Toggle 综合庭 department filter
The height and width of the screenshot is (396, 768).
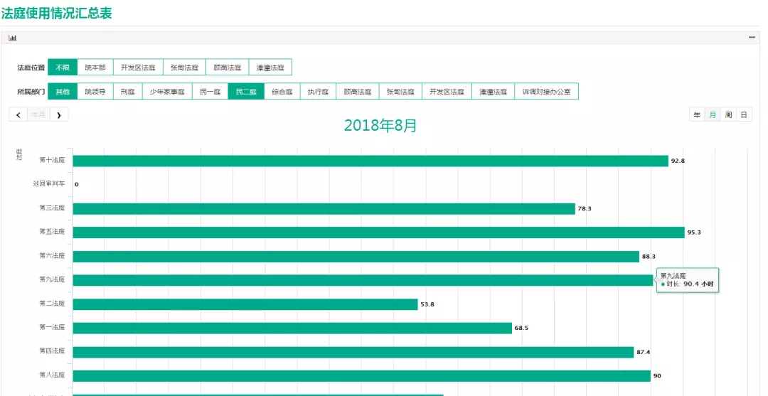pyautogui.click(x=282, y=92)
